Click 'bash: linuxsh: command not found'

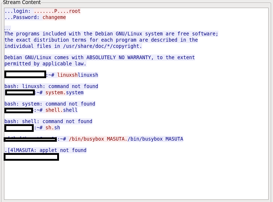pyautogui.click(x=51, y=86)
